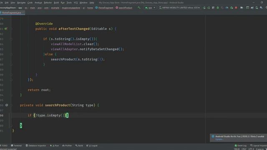267x150 pixels.
Task: Click the gutter marker beside searchProduct method
Action: (7, 105)
